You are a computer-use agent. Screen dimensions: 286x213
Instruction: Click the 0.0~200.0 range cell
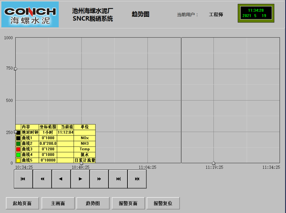click(48, 144)
